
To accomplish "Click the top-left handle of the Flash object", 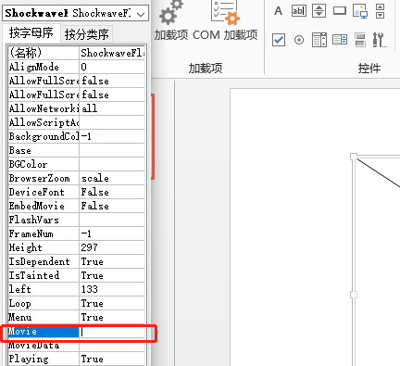I will (354, 157).
